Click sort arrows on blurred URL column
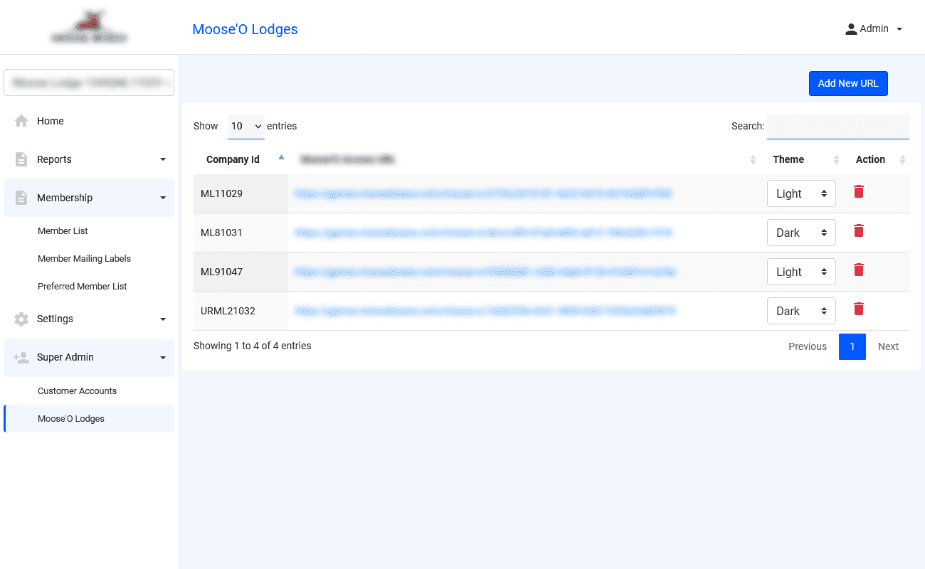The height and width of the screenshot is (569, 925). (x=753, y=159)
